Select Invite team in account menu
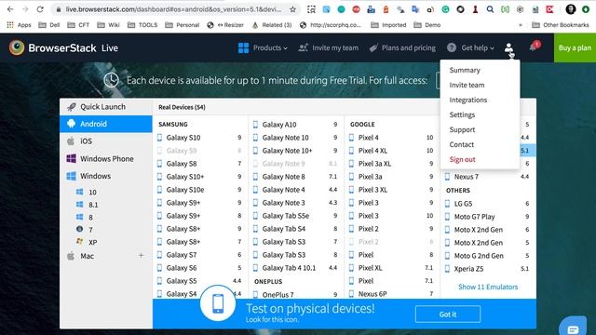Image resolution: width=596 pixels, height=335 pixels. click(467, 85)
